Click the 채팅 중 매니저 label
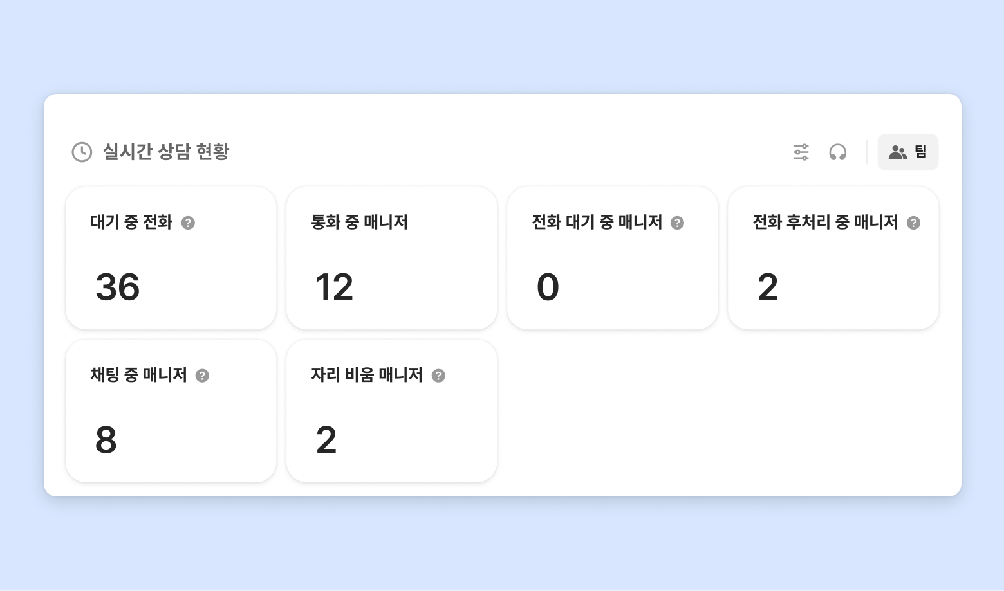Screen dimensions: 1004x591 click(138, 376)
